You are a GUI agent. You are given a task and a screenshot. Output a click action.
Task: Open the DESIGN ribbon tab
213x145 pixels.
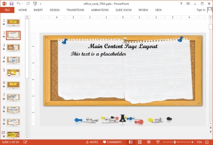point(55,10)
